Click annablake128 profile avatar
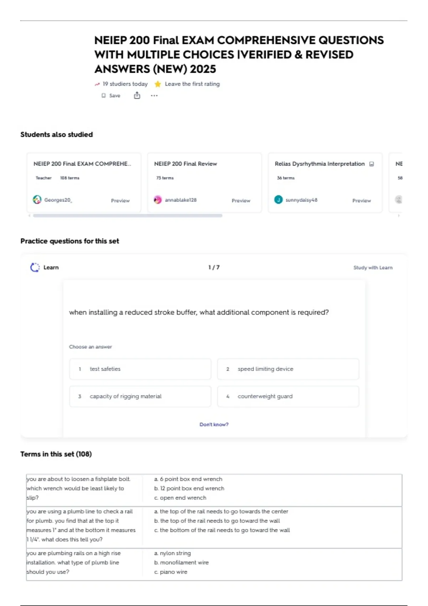The height and width of the screenshot is (606, 428). pyautogui.click(x=158, y=200)
